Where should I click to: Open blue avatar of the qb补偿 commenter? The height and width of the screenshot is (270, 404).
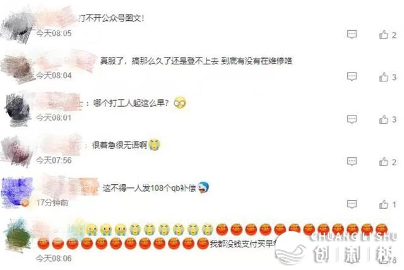(x=18, y=192)
